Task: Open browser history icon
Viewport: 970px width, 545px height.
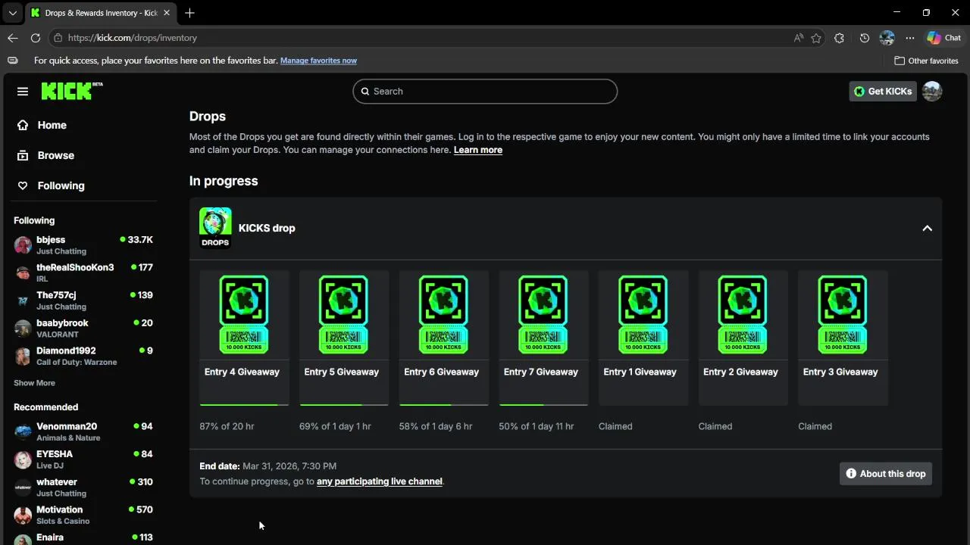Action: 865,38
